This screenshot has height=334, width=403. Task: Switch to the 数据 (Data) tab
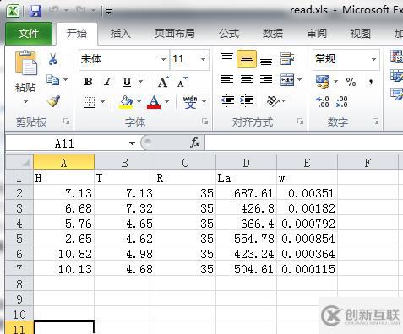tap(273, 34)
